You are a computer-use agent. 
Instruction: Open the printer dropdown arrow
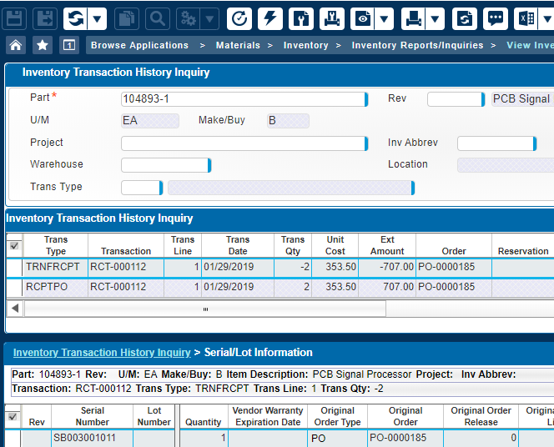pyautogui.click(x=435, y=18)
